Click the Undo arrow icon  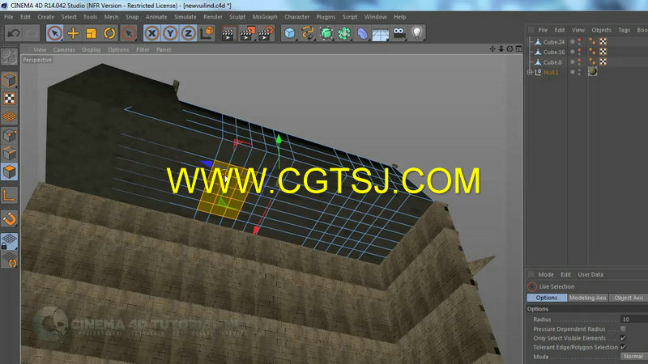13,33
